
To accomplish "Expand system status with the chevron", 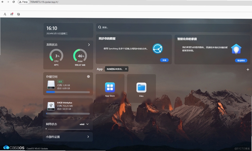I will tap(89, 45).
